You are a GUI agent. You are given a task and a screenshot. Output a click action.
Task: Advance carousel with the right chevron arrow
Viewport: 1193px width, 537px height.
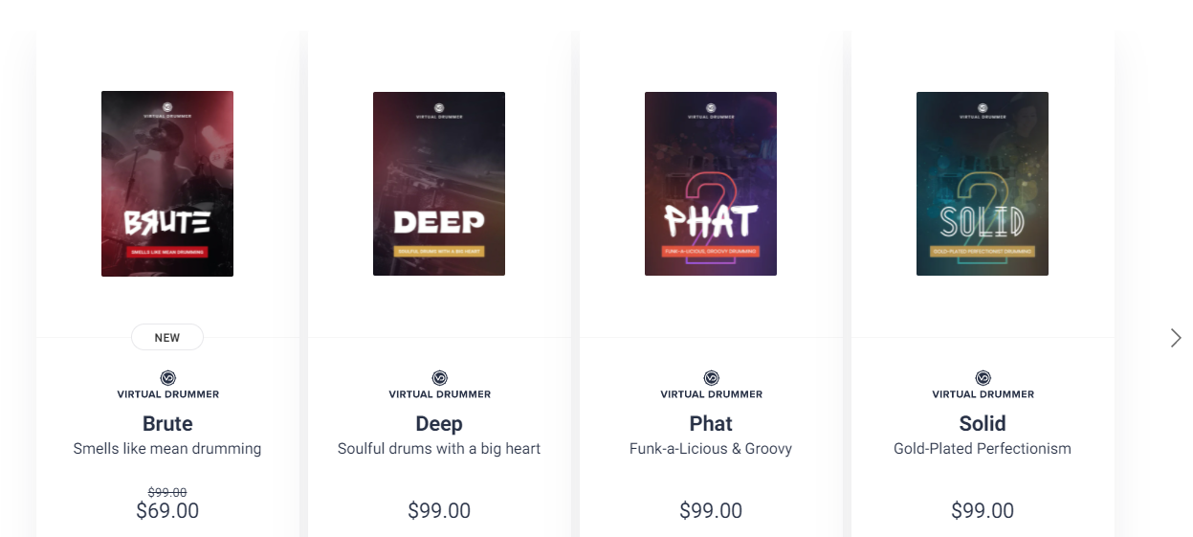click(1176, 338)
